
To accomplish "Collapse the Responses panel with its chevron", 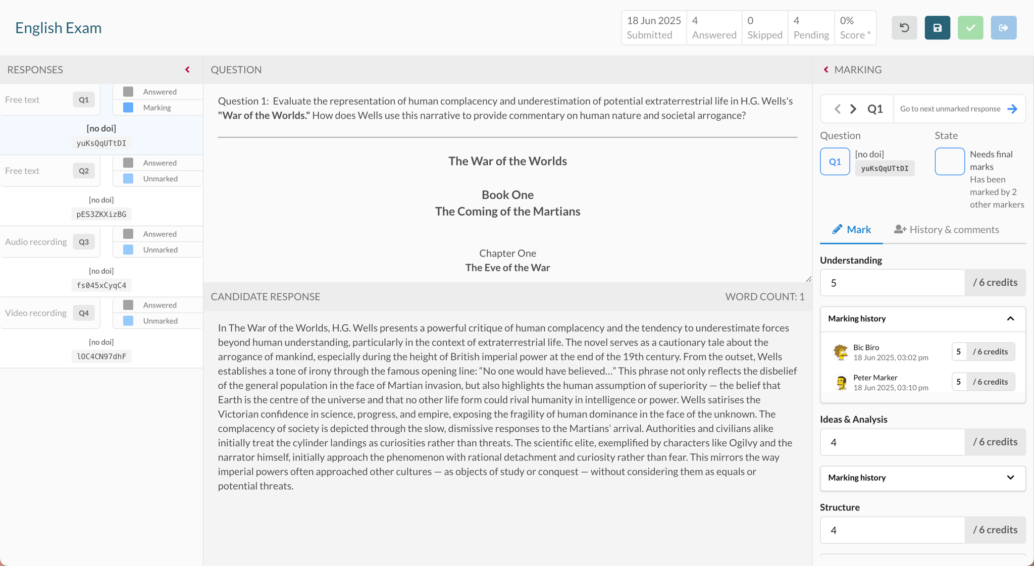I will [187, 70].
